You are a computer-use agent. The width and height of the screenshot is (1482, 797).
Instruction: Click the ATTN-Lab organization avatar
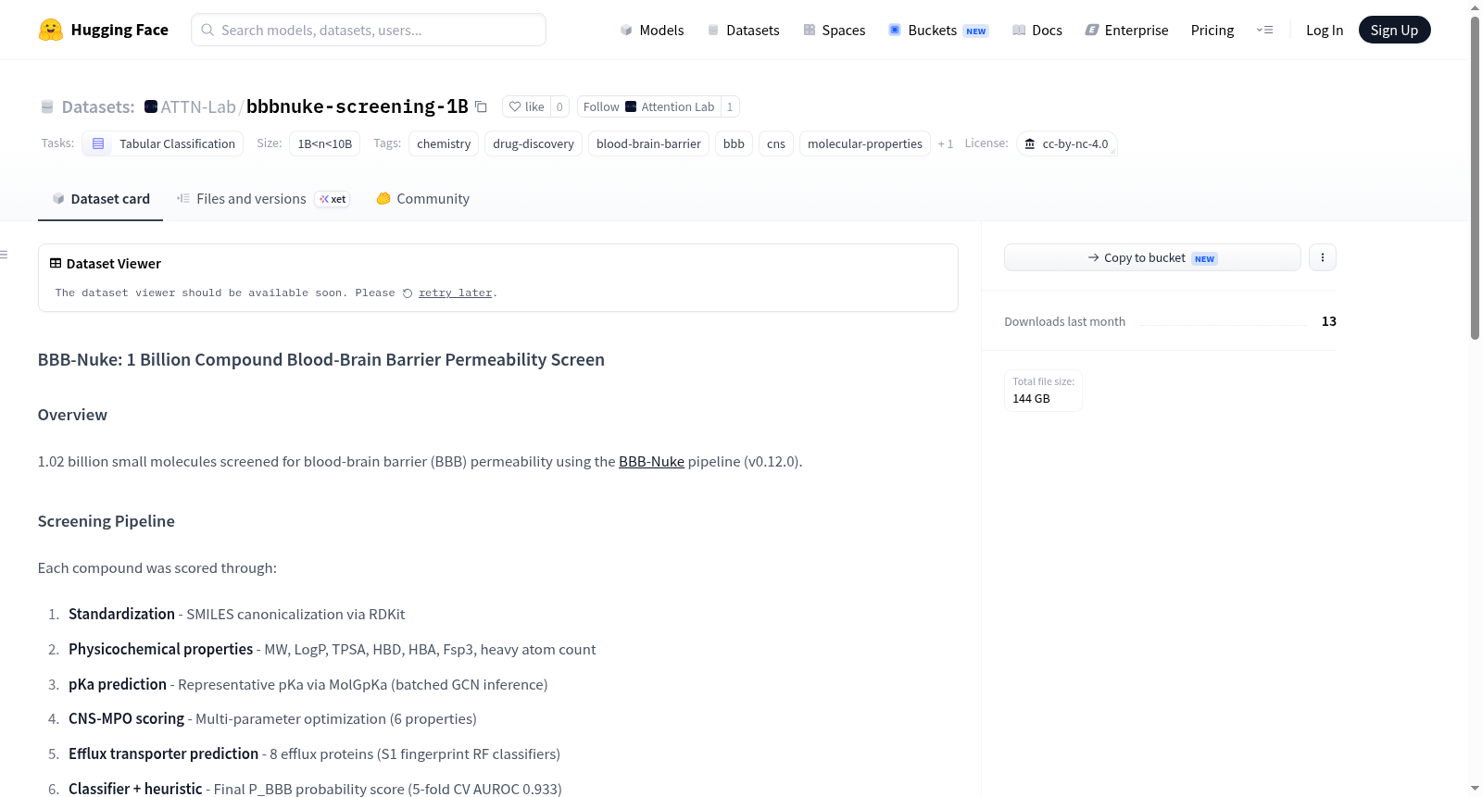151,106
